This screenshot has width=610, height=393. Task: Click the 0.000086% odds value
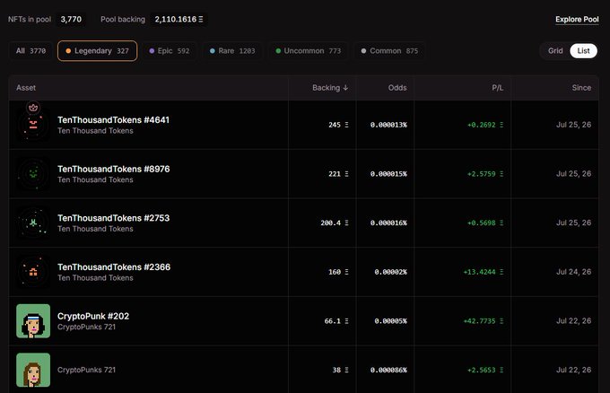pos(388,370)
